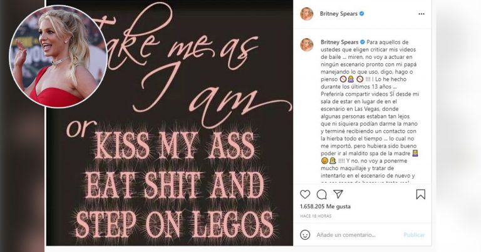Save post with the bookmark icon

click(420, 194)
